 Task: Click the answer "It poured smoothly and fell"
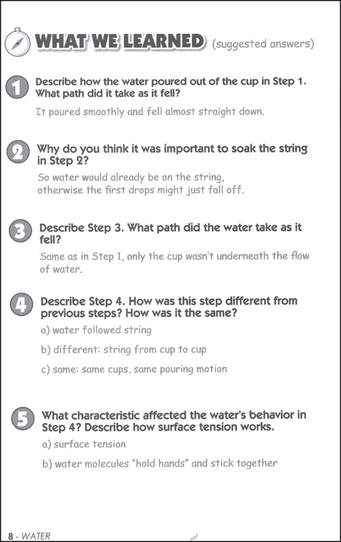(150, 112)
